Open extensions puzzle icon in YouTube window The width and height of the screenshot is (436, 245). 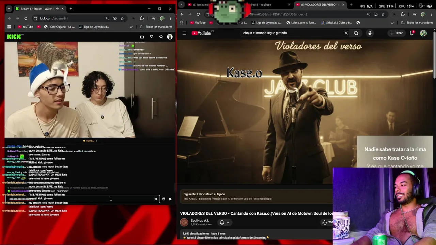click(403, 14)
